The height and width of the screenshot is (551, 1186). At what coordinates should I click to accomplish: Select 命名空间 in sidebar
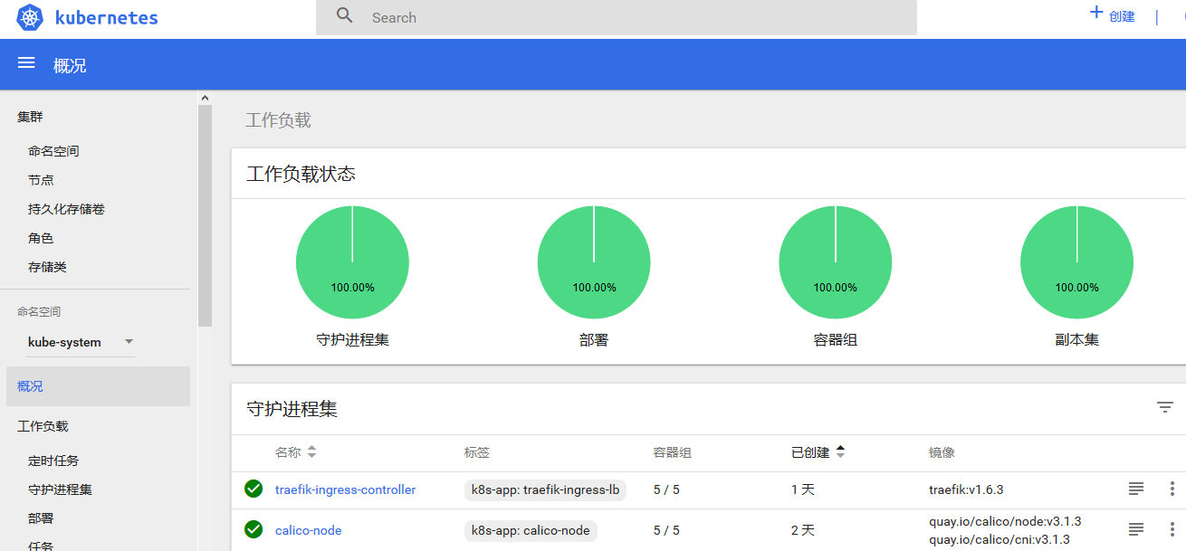[x=53, y=151]
